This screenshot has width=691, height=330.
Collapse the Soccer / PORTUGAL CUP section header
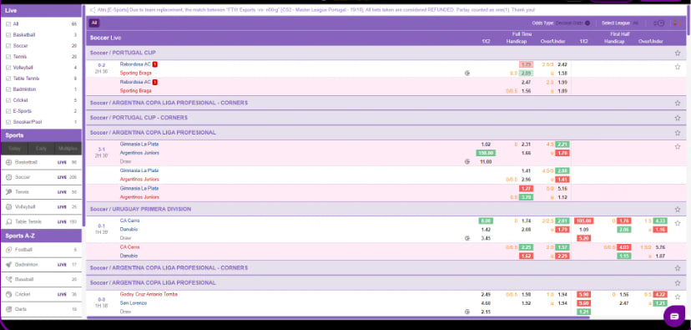386,53
